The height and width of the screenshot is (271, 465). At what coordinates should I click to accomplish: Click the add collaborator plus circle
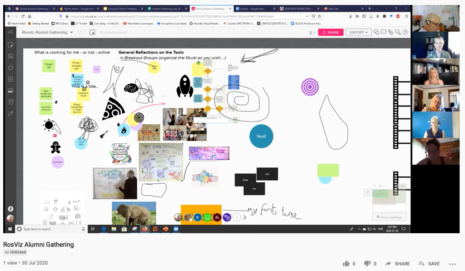point(237,217)
